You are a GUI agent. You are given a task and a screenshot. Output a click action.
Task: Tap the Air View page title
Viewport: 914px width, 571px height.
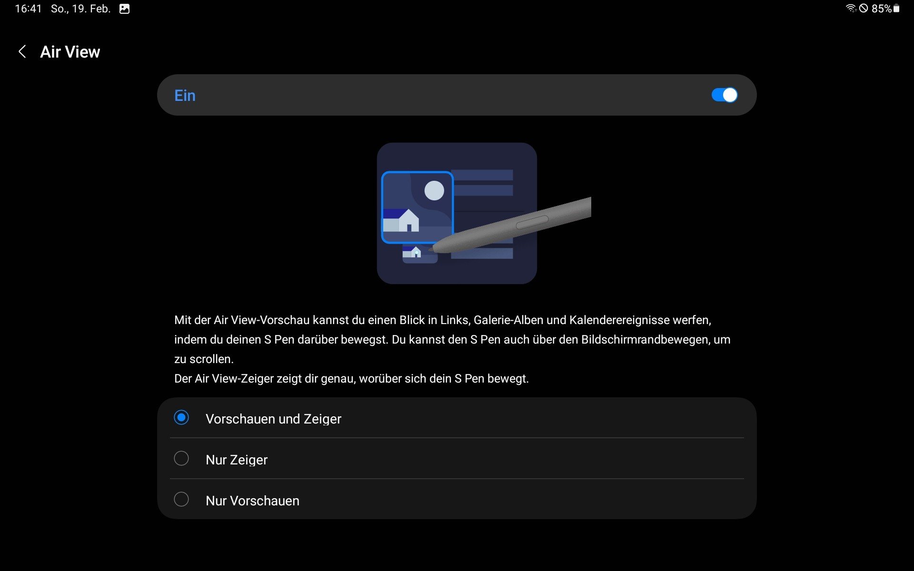coord(70,52)
